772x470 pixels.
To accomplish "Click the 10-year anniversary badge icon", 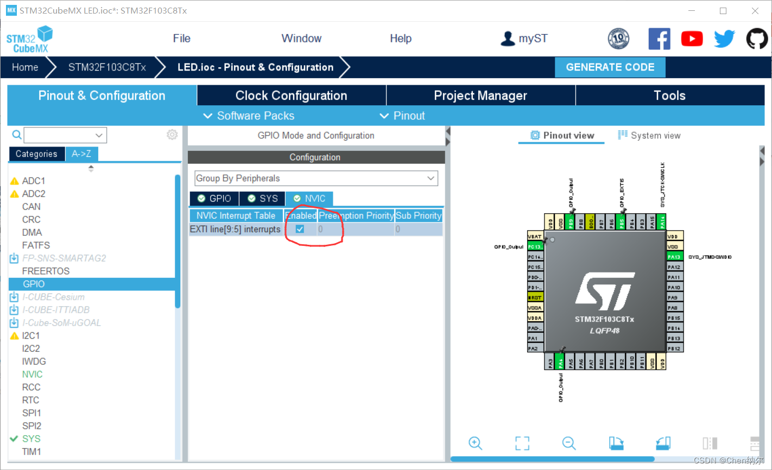I will (618, 39).
